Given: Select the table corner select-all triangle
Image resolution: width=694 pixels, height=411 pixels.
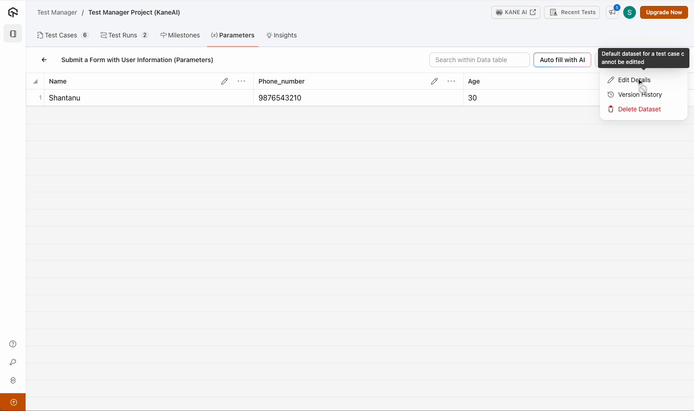Looking at the screenshot, I should pos(35,81).
